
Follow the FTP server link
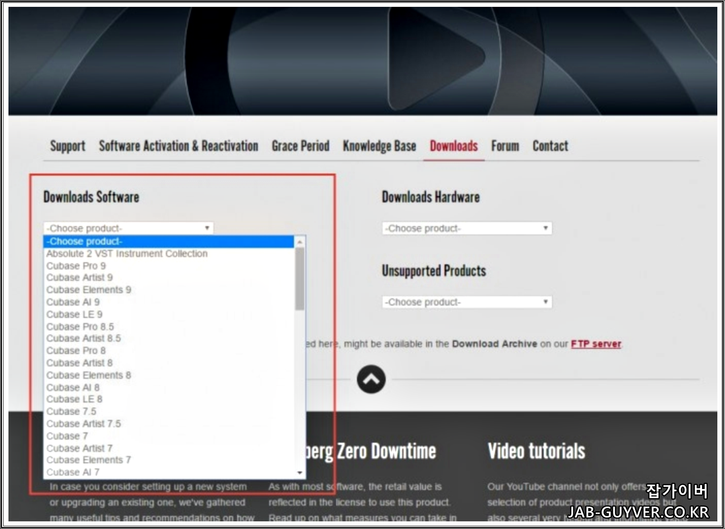596,344
